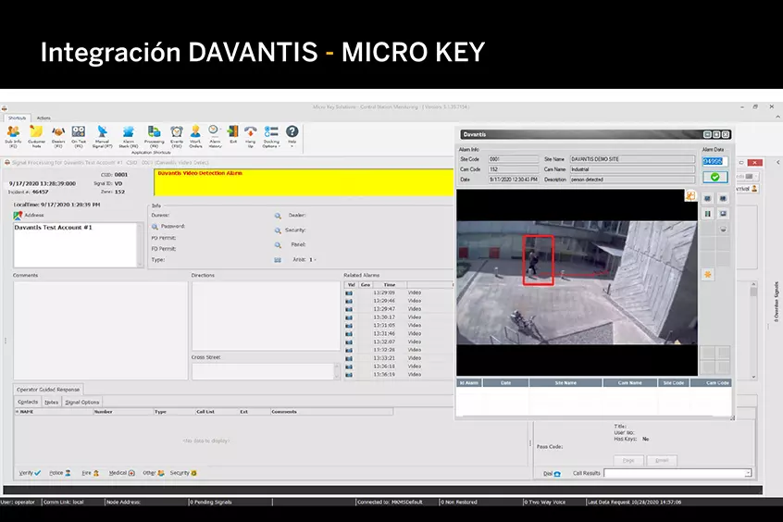
Task: Select related alarm at 13:29:09
Action: coord(398,292)
